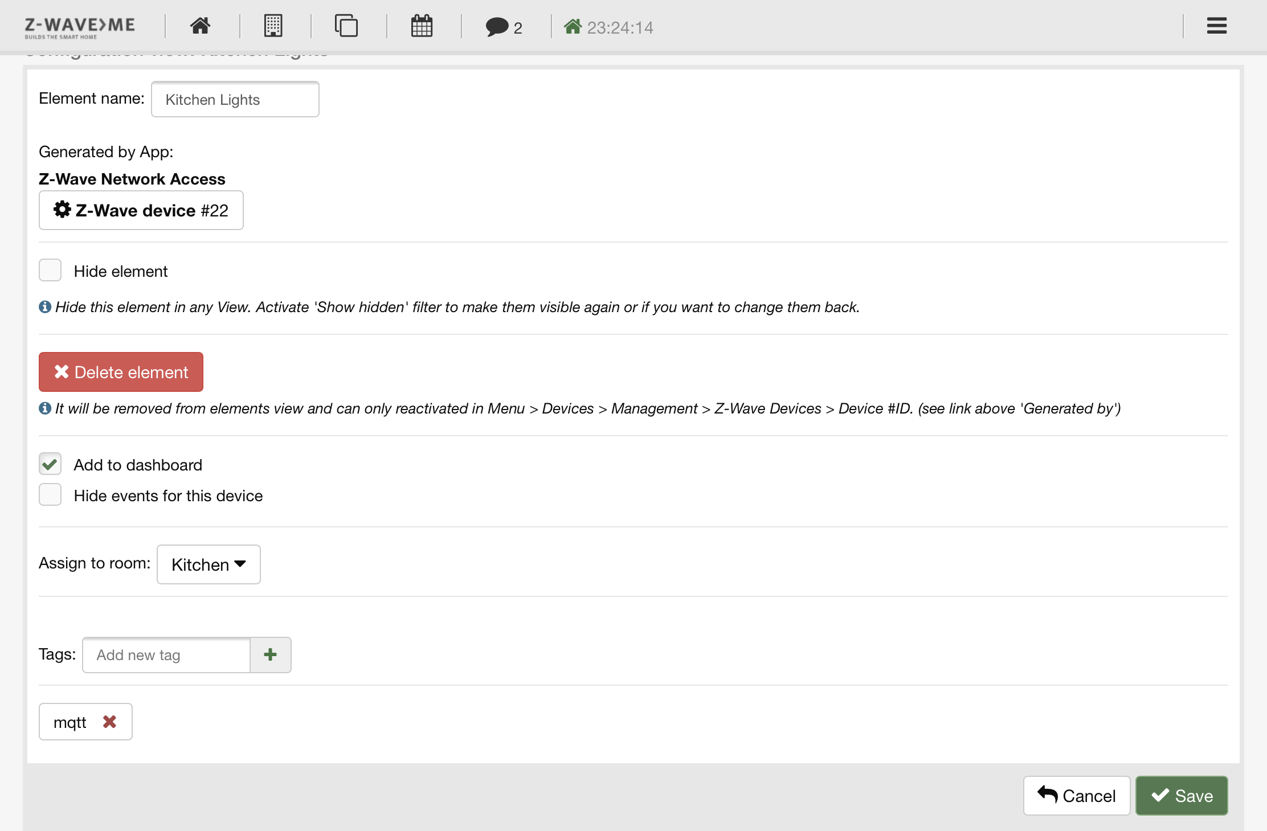Open the Assign to room dropdown

point(208,564)
